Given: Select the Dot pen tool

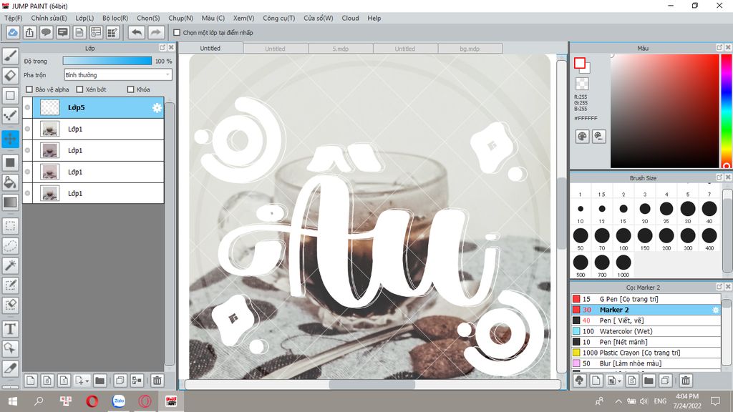Looking at the screenshot, I should pyautogui.click(x=10, y=115).
